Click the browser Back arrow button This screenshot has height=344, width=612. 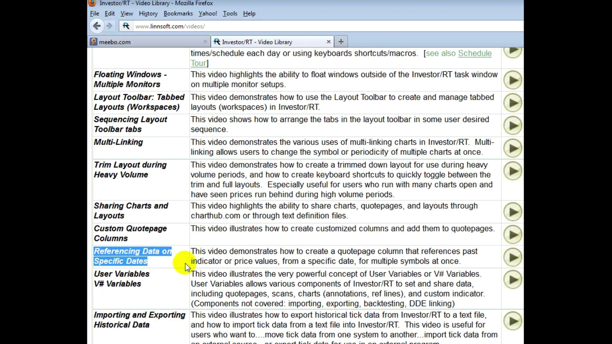[97, 26]
